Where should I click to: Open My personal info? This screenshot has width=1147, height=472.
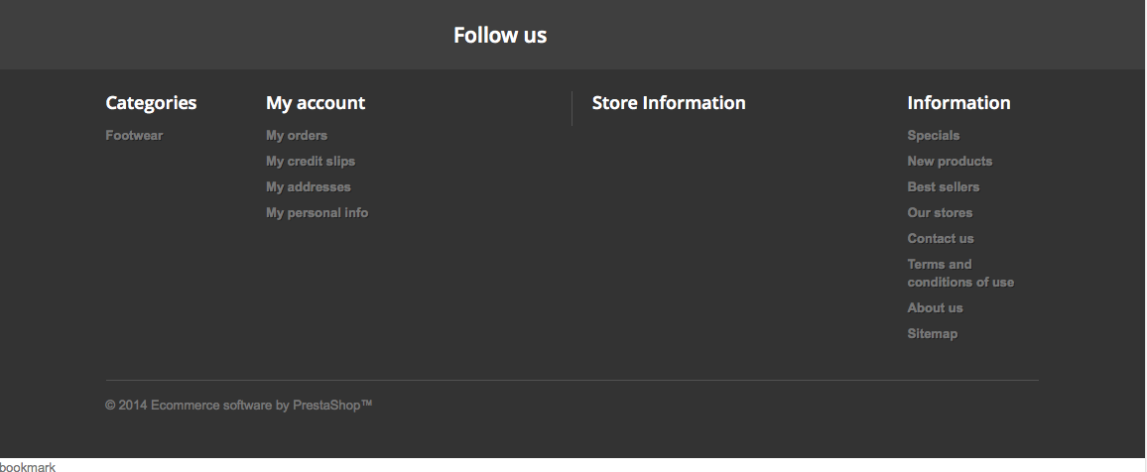click(317, 213)
